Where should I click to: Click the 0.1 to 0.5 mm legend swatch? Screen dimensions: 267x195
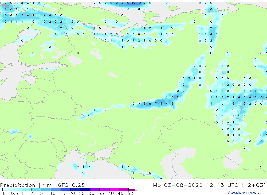pyautogui.click(x=7, y=190)
